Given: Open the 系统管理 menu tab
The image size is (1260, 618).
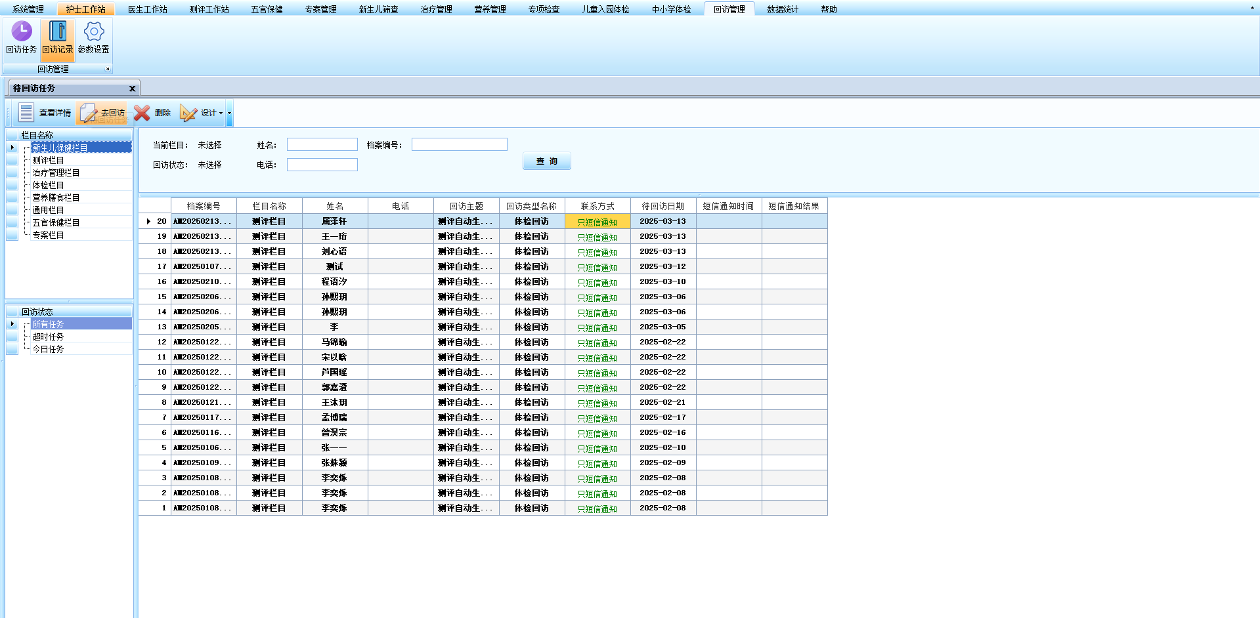Looking at the screenshot, I should (28, 9).
